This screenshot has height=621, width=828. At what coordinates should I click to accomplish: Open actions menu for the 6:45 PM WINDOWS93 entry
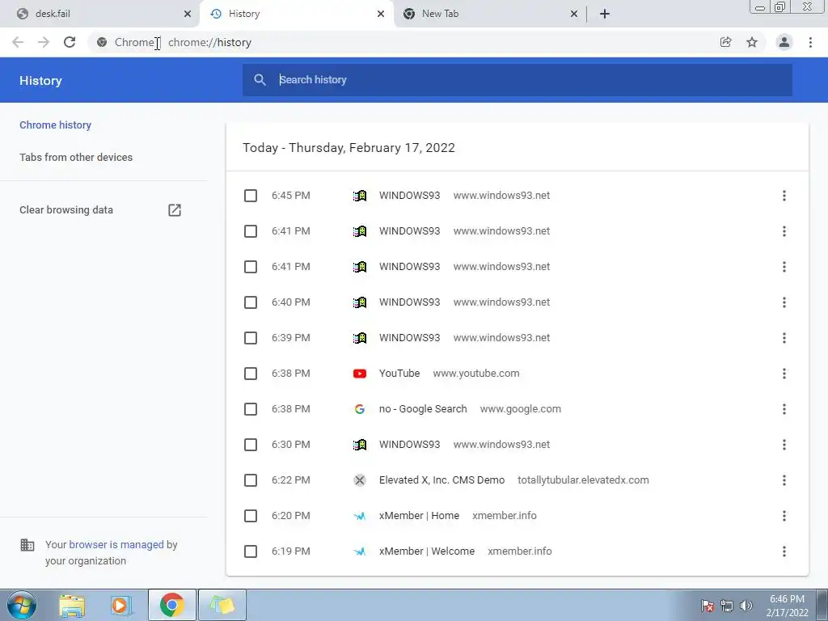pos(784,196)
